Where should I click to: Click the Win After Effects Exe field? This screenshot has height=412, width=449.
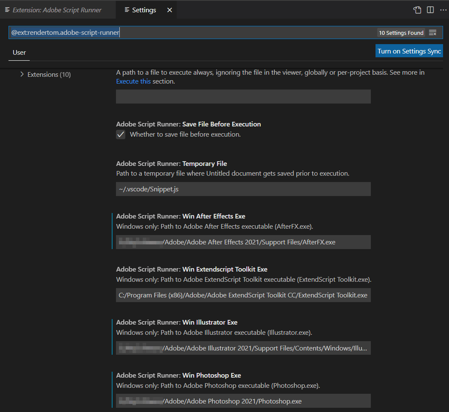click(x=243, y=241)
